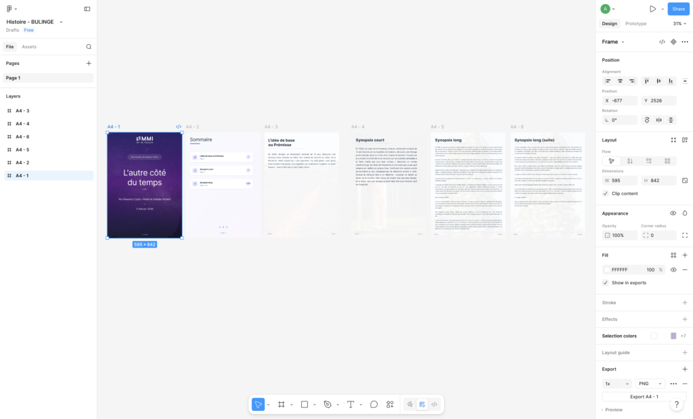Viewport: 693px width, 419px height.
Task: Click the FFFFFF fill color swatch
Action: pyautogui.click(x=607, y=269)
